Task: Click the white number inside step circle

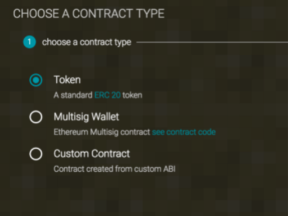Action: click(x=29, y=42)
